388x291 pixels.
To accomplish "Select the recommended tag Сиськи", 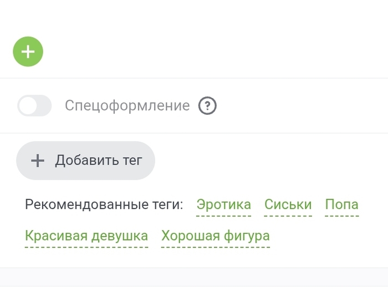I will [x=288, y=205].
